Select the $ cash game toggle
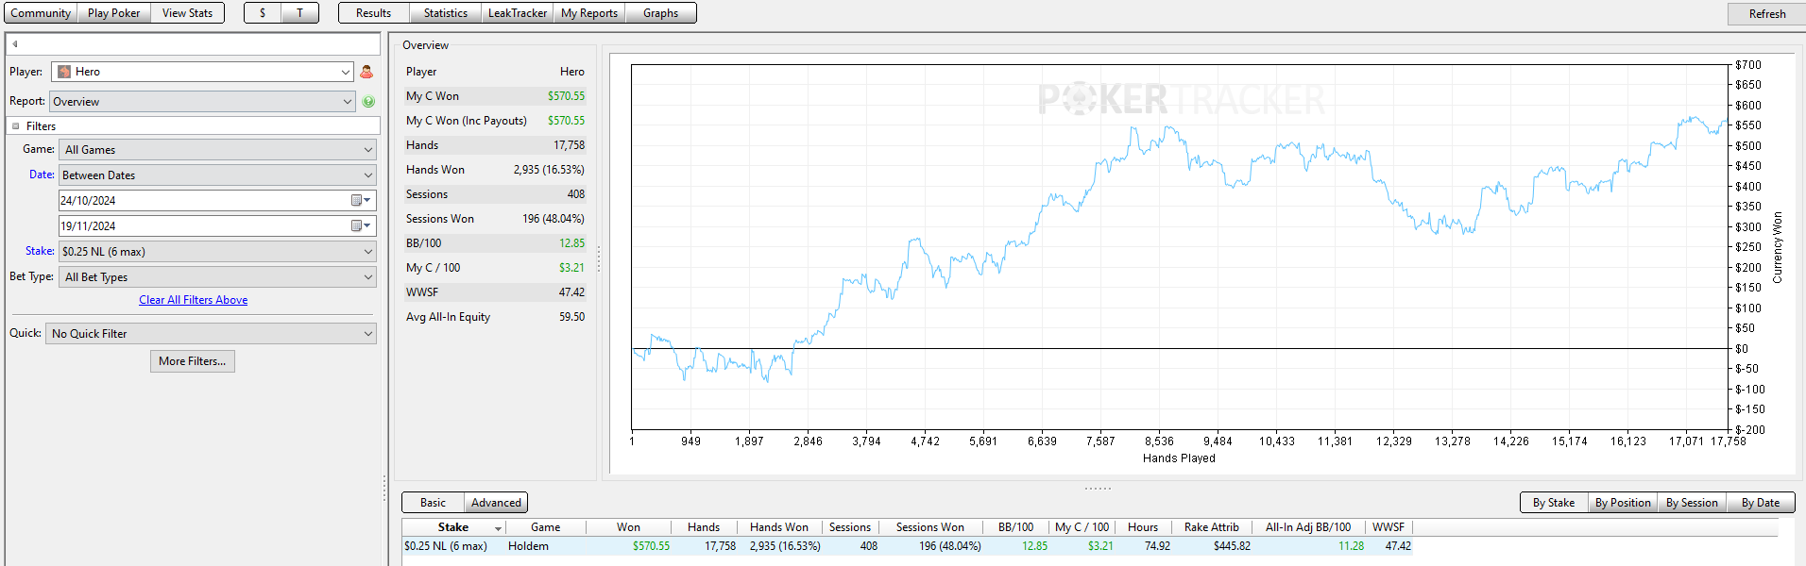The image size is (1806, 566). pos(263,13)
